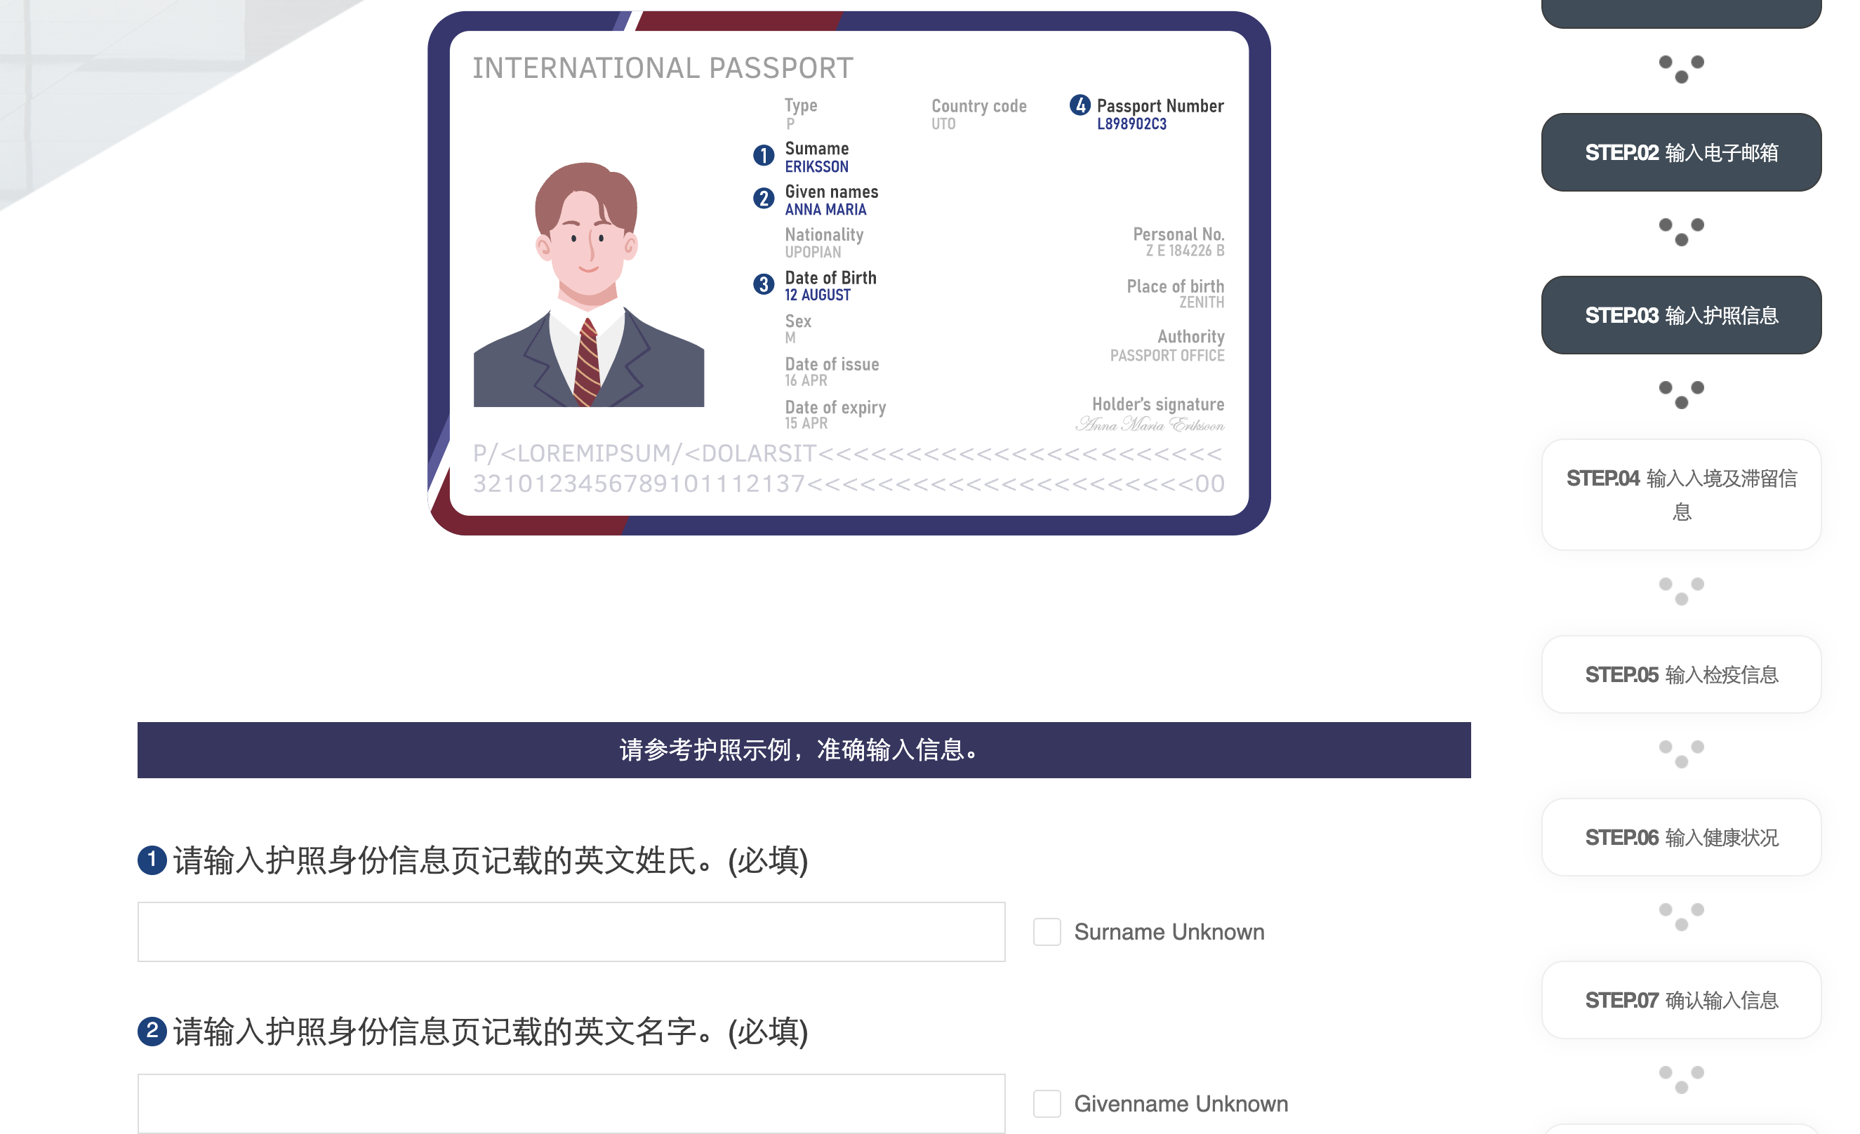Select STEP.03 passport information step

tap(1680, 315)
